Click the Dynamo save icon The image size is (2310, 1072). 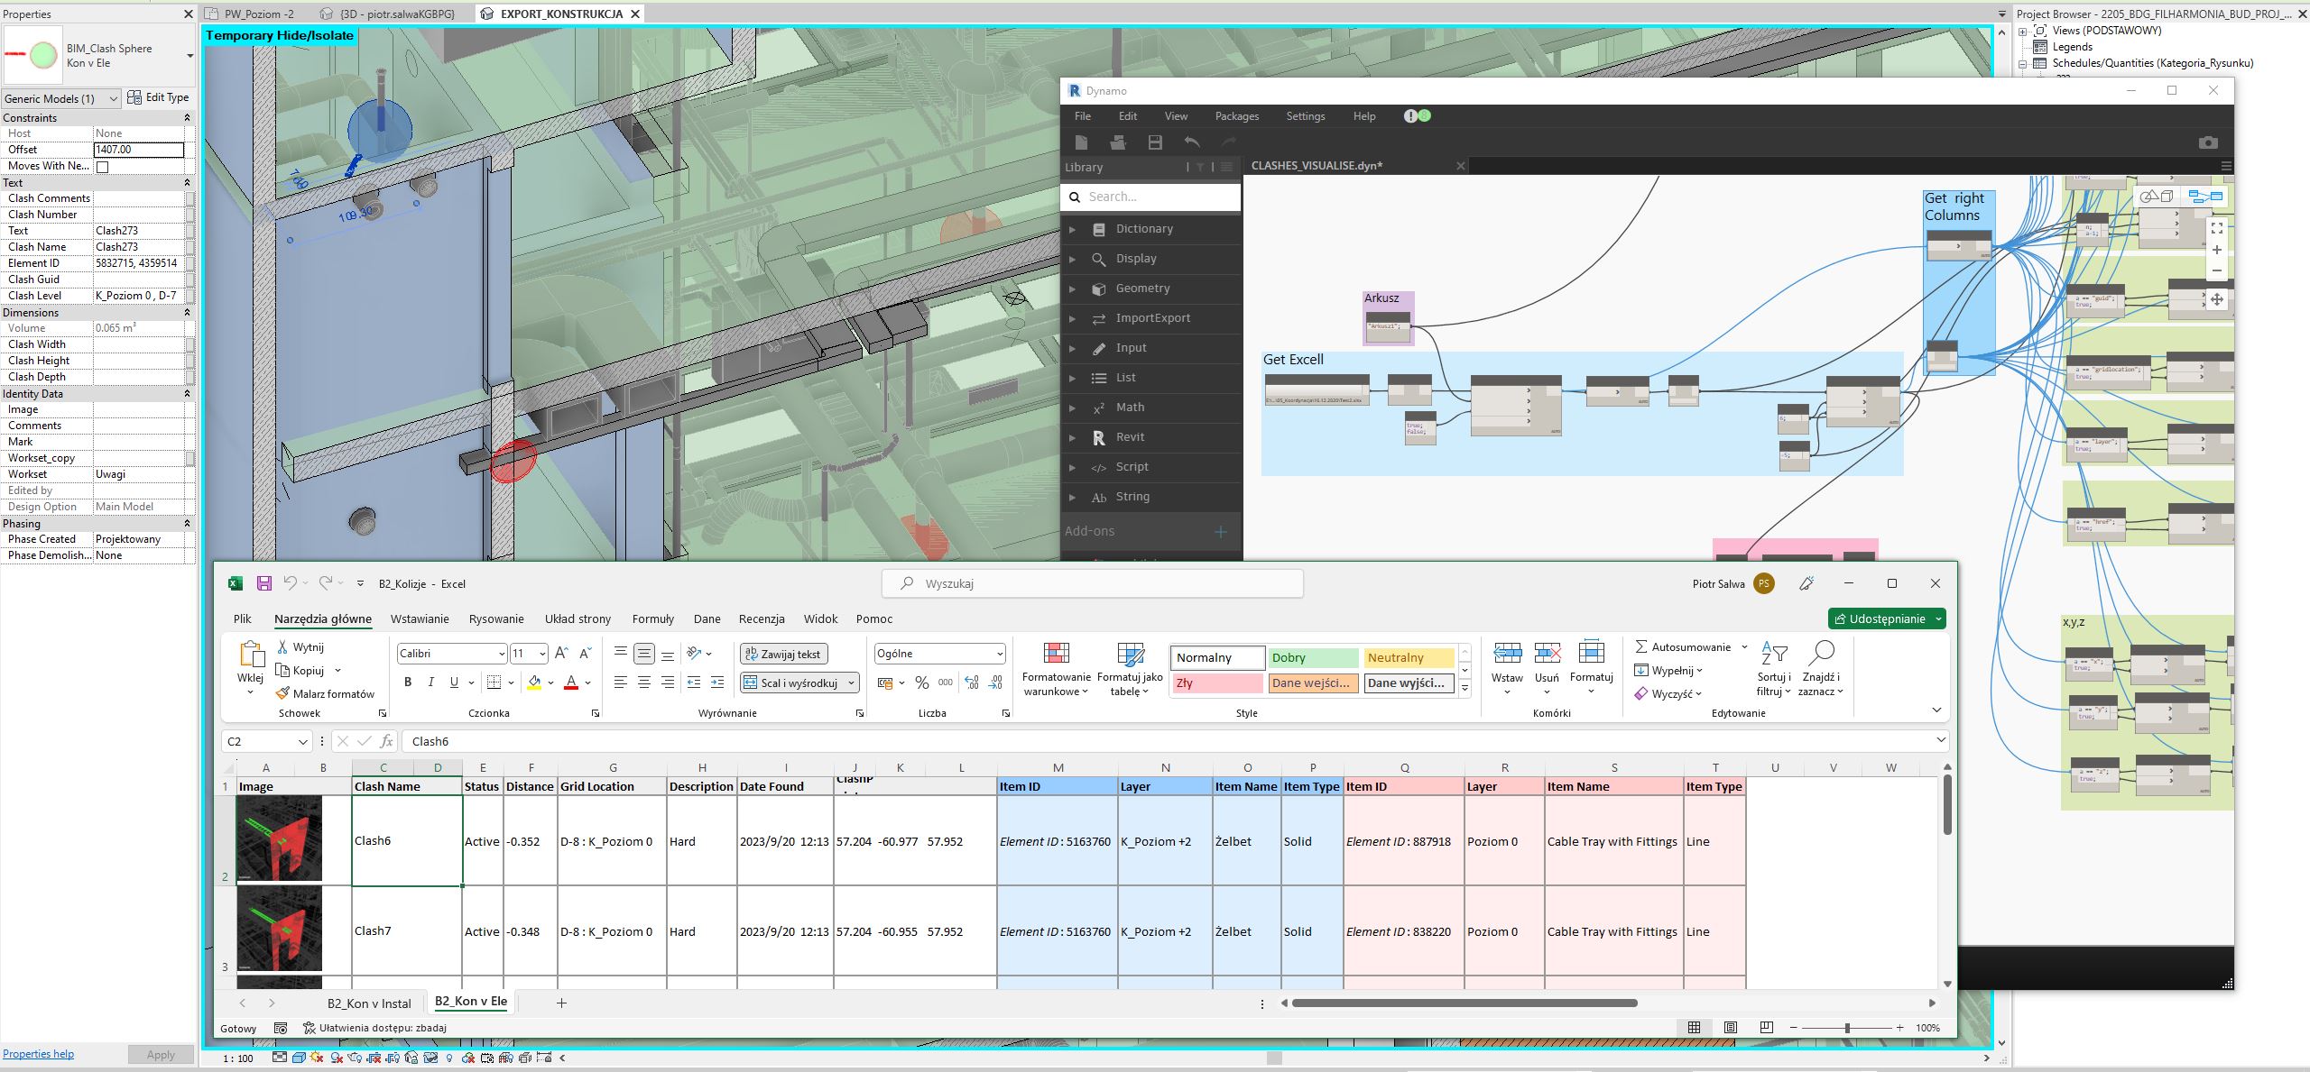click(x=1155, y=142)
